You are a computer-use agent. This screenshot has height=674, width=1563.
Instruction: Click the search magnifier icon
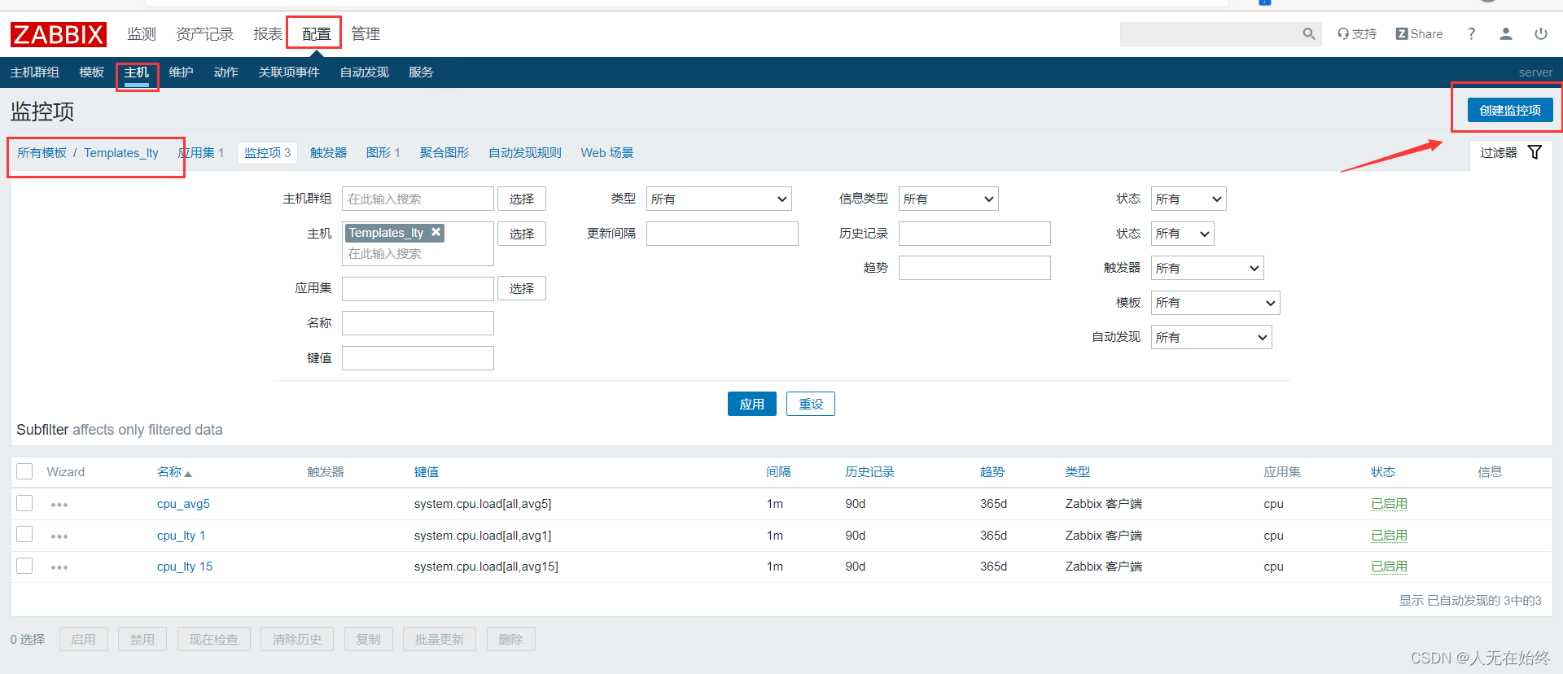[1308, 33]
